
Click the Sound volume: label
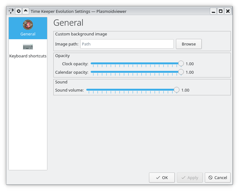pyautogui.click(x=69, y=90)
